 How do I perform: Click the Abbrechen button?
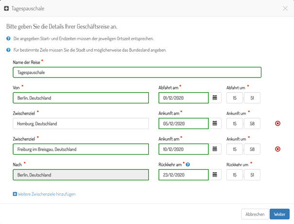(255, 214)
